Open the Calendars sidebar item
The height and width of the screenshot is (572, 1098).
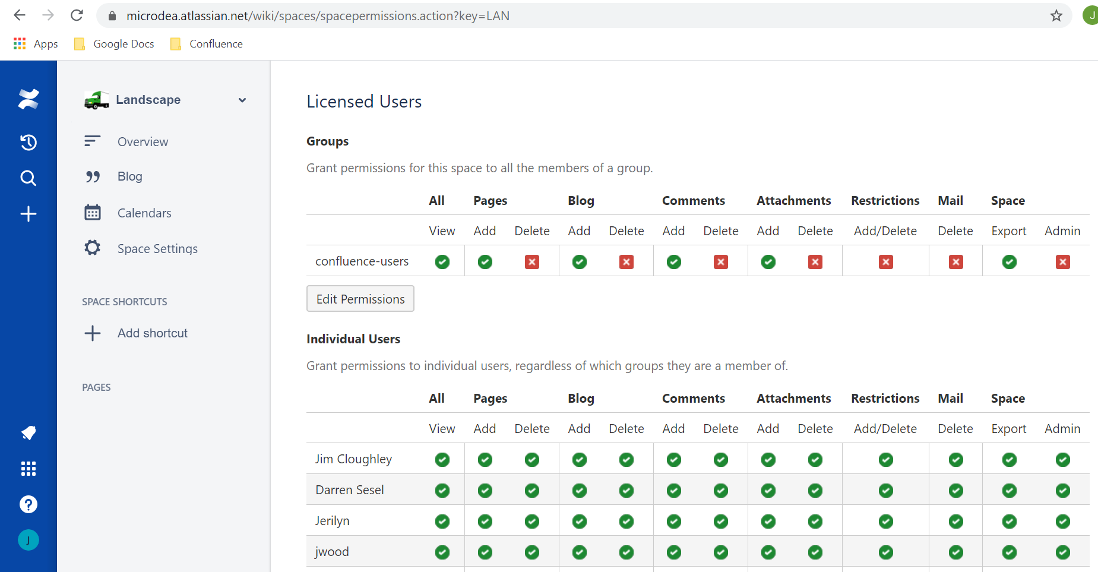point(144,213)
